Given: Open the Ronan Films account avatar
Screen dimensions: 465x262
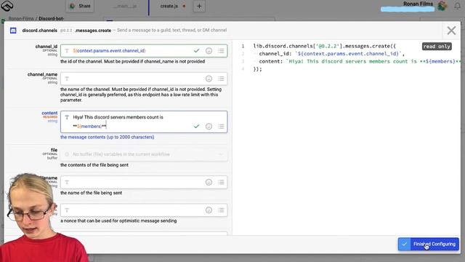Looking at the screenshot, I should tap(442, 6).
